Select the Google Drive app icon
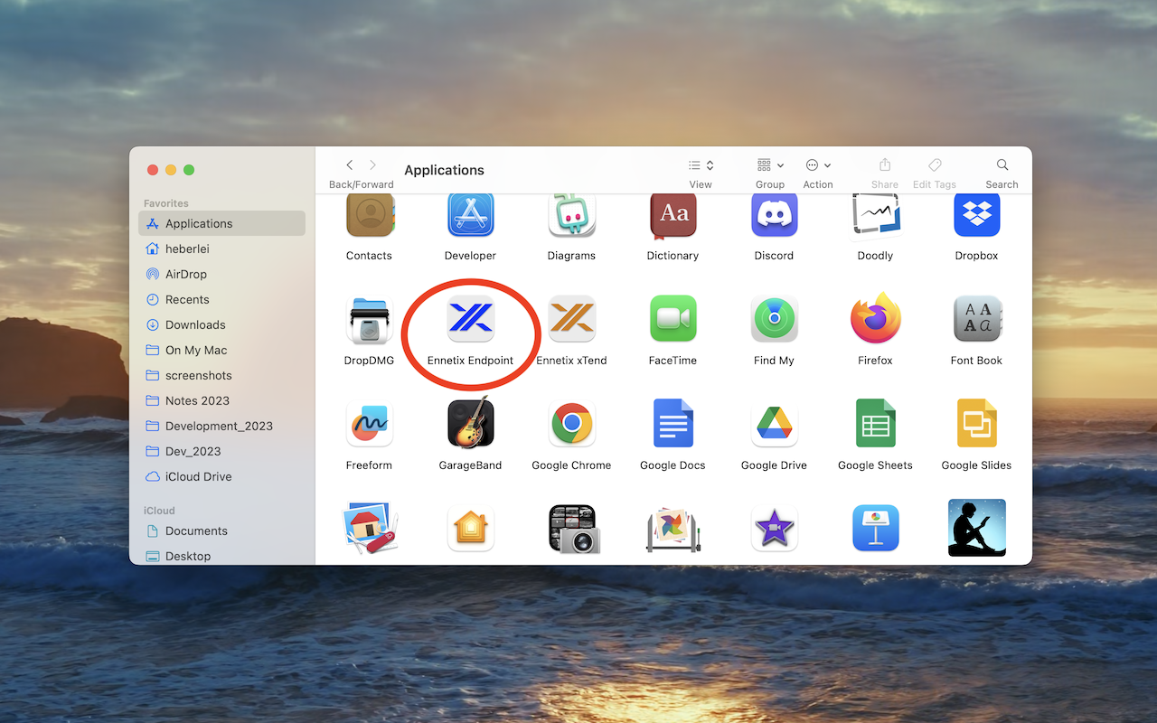This screenshot has width=1157, height=723. click(774, 423)
